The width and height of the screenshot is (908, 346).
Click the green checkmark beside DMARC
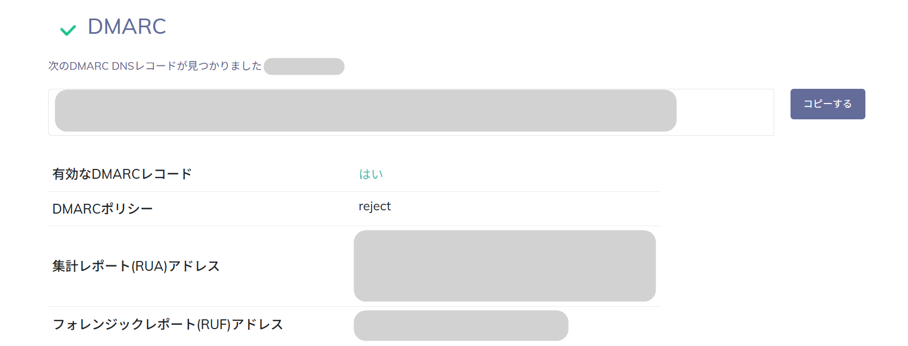coord(68,30)
